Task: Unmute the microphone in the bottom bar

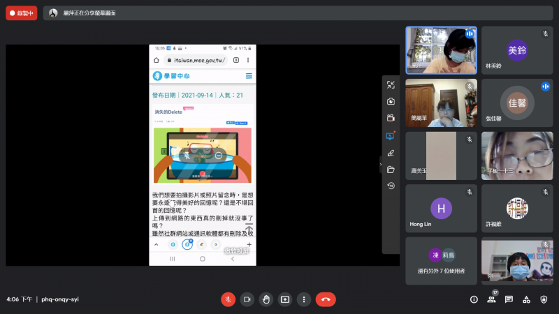Action: [x=228, y=299]
